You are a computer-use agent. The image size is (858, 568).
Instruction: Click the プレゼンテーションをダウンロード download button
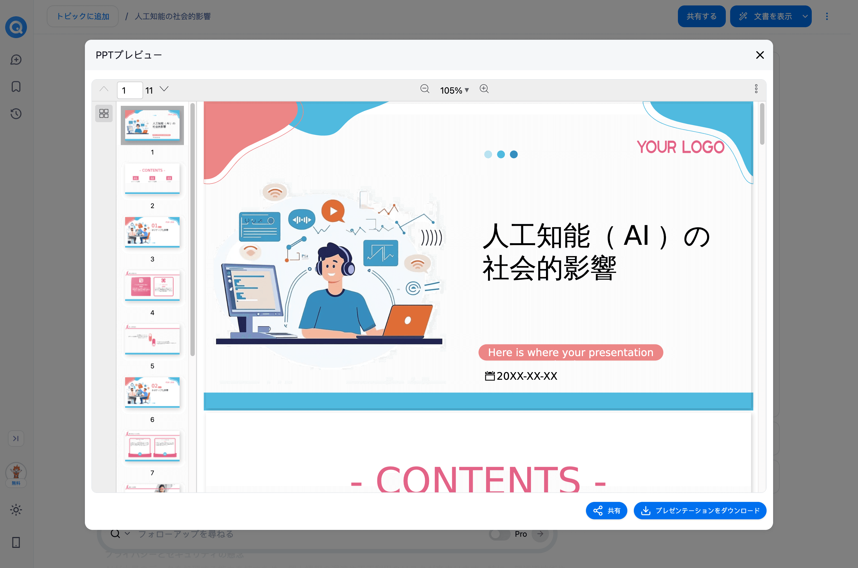pos(700,510)
